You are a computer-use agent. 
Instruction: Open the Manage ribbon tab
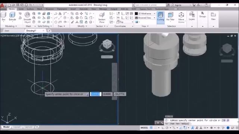[x=103, y=9]
